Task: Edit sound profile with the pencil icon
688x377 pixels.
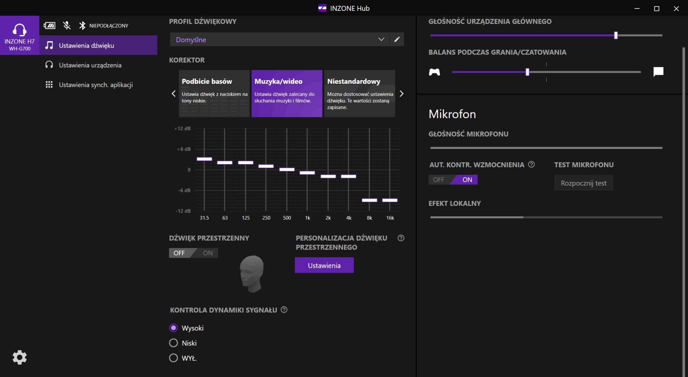Action: tap(397, 39)
